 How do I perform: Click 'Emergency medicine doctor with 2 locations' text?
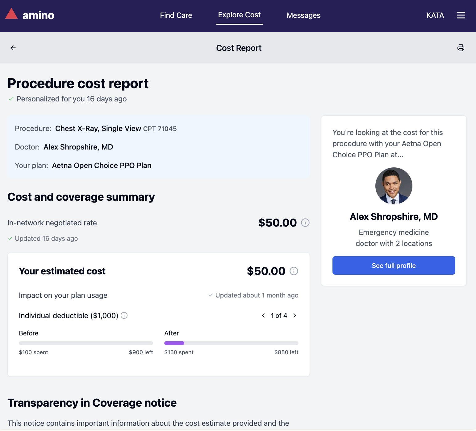click(x=394, y=238)
